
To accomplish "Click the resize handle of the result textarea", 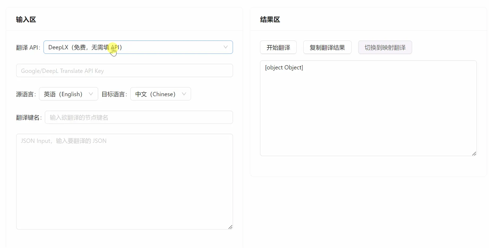I will pyautogui.click(x=474, y=154).
